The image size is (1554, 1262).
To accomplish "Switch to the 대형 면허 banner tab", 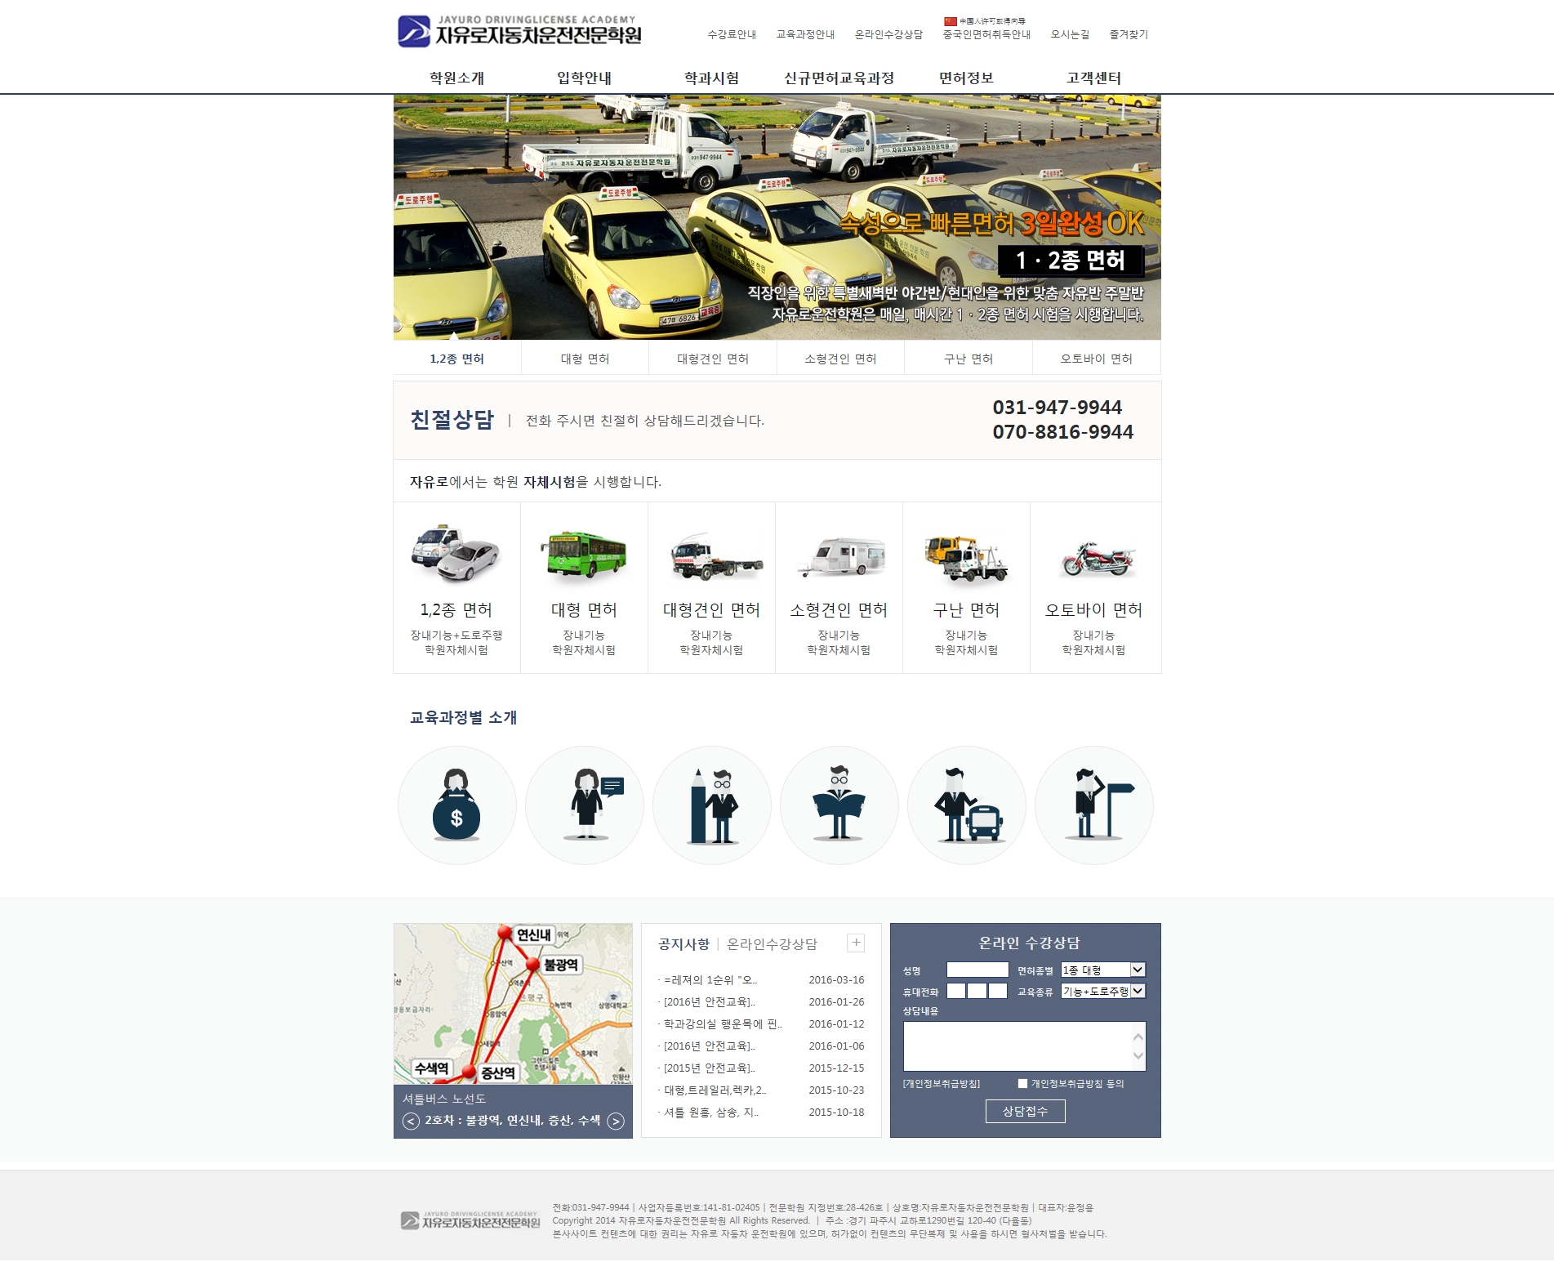I will coord(585,359).
